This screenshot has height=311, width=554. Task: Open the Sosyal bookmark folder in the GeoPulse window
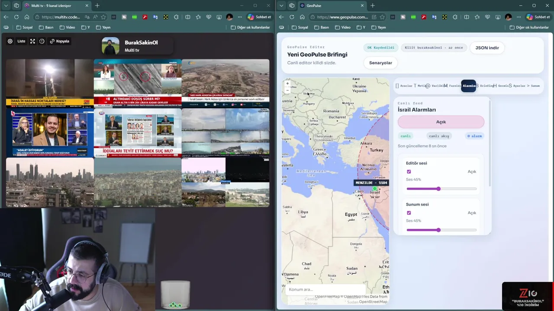coord(300,27)
